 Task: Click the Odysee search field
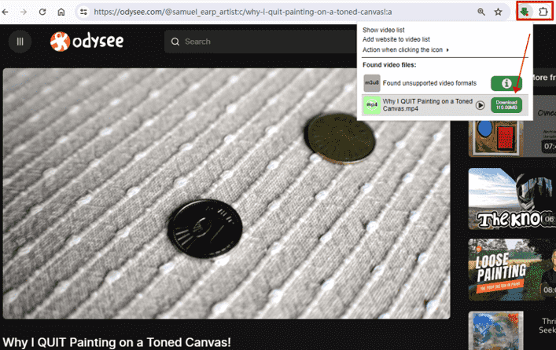[x=260, y=42]
